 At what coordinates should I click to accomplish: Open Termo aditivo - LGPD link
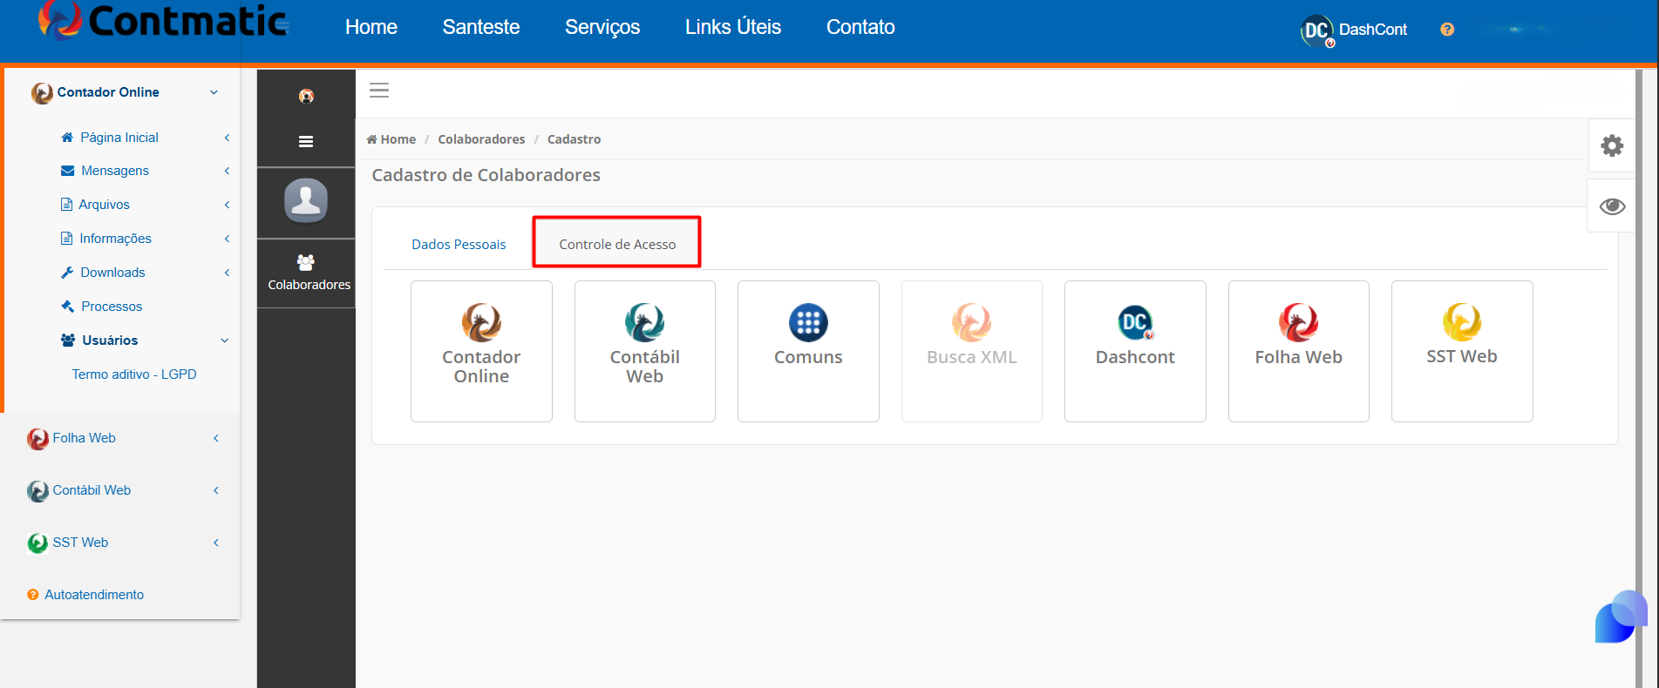[x=134, y=374]
